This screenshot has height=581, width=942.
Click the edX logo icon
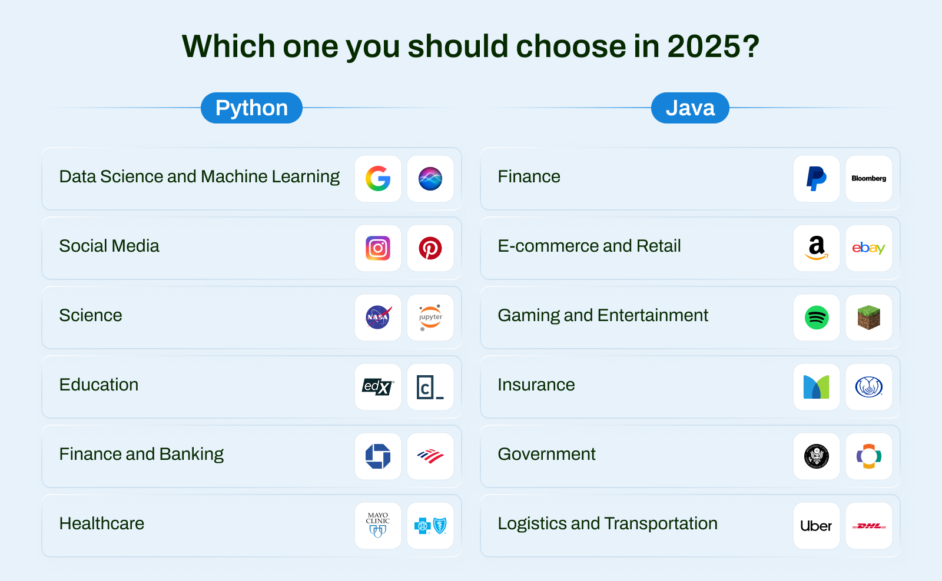click(x=378, y=387)
